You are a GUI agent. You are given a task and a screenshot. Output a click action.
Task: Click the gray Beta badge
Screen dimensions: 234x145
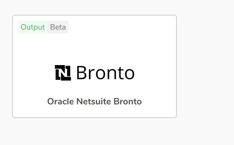(x=58, y=27)
